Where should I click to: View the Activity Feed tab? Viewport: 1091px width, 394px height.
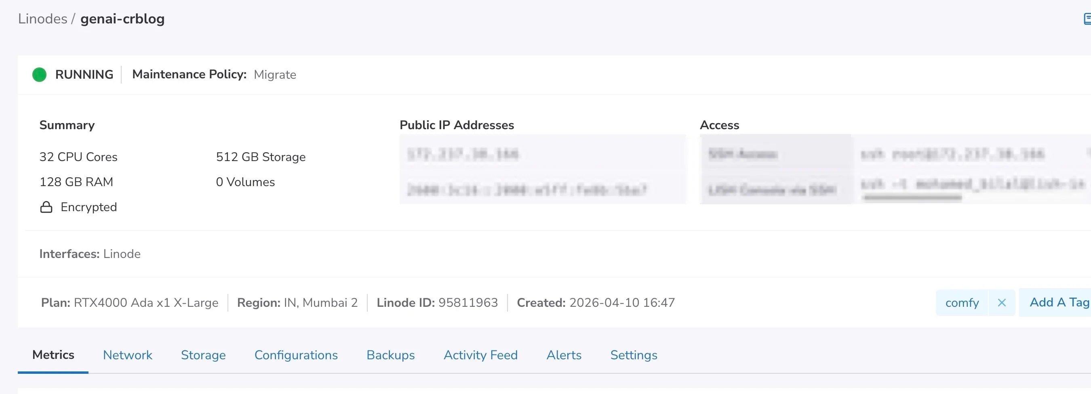click(x=480, y=355)
